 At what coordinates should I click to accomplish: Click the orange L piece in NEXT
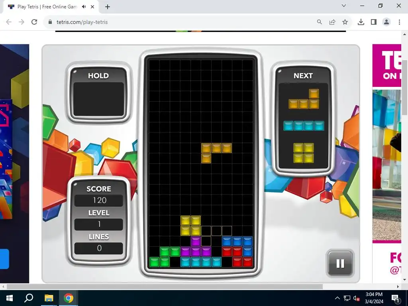pyautogui.click(x=304, y=99)
